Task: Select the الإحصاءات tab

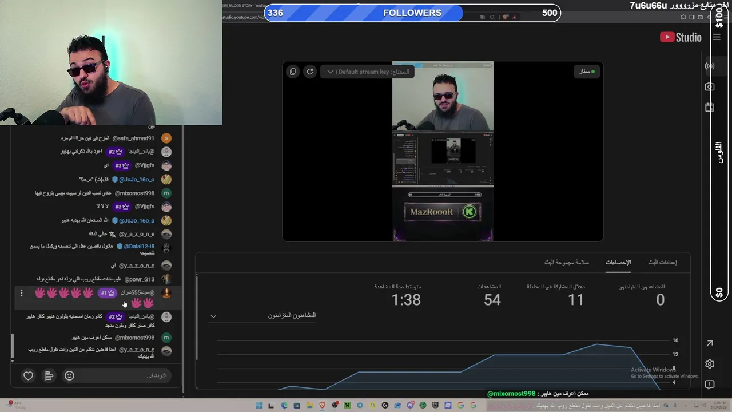Action: click(x=618, y=262)
